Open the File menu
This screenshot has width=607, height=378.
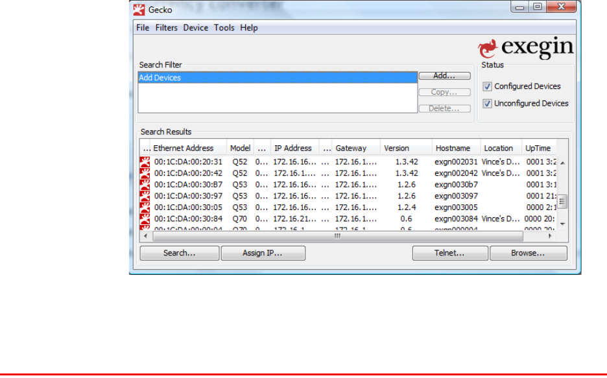click(143, 28)
